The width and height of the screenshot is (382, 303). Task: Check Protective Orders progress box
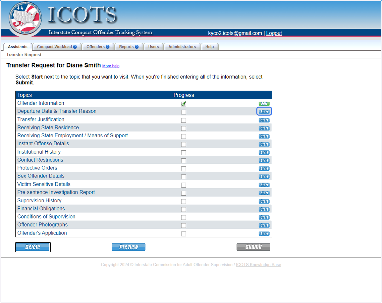pyautogui.click(x=183, y=169)
